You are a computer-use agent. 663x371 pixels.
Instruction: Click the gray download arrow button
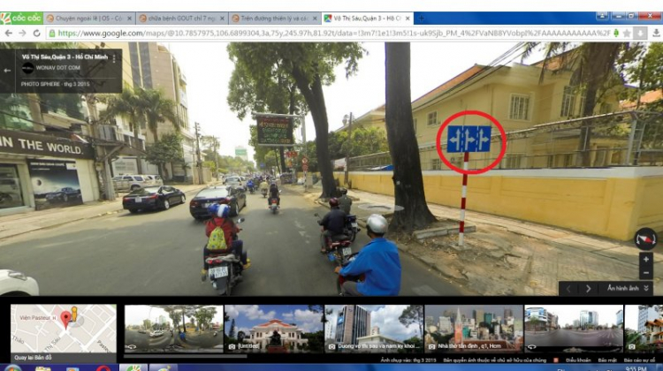point(640,33)
